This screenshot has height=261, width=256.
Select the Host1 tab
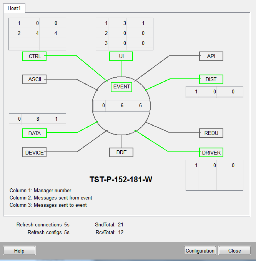[14, 8]
